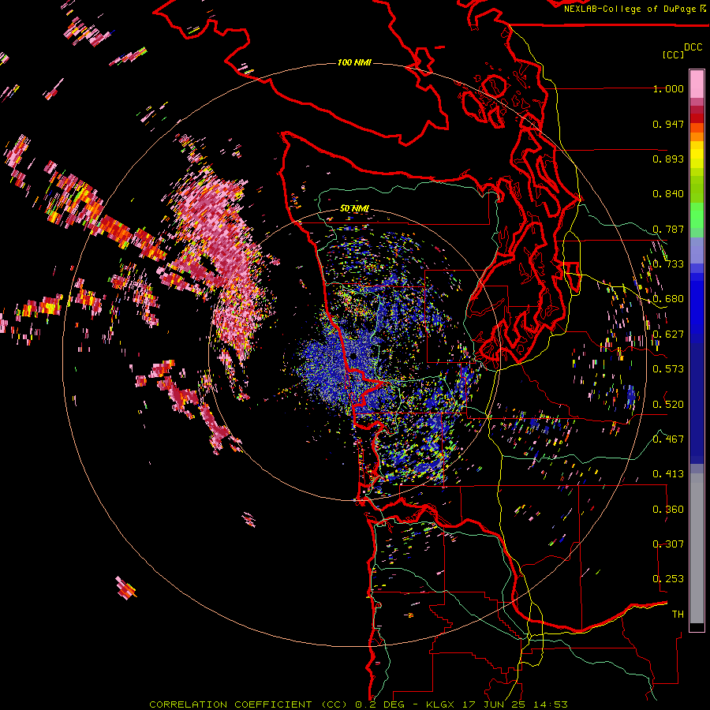Image resolution: width=710 pixels, height=710 pixels.
Task: Click the Correlation Coefficient caption at the bottom
Action: point(358,704)
